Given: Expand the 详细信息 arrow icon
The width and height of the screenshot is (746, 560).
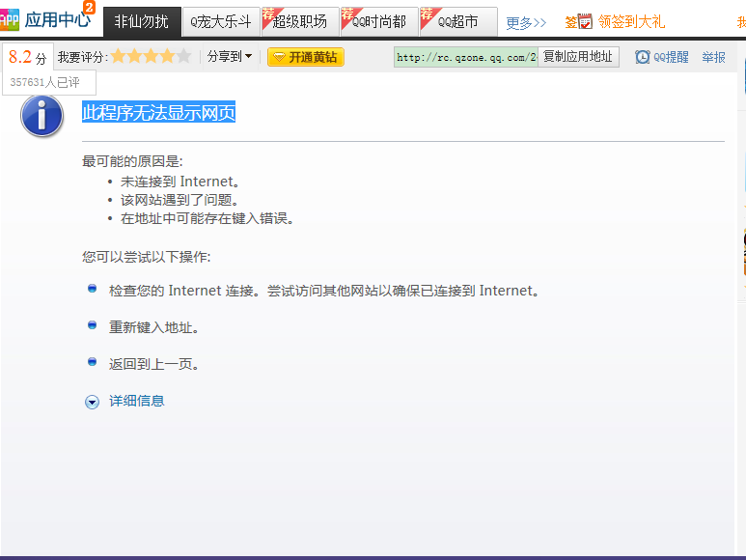Looking at the screenshot, I should [x=92, y=402].
